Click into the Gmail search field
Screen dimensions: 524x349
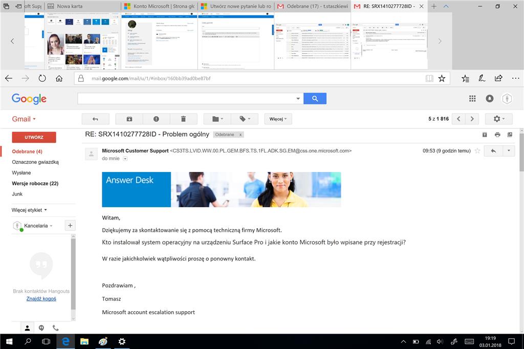[x=186, y=99]
